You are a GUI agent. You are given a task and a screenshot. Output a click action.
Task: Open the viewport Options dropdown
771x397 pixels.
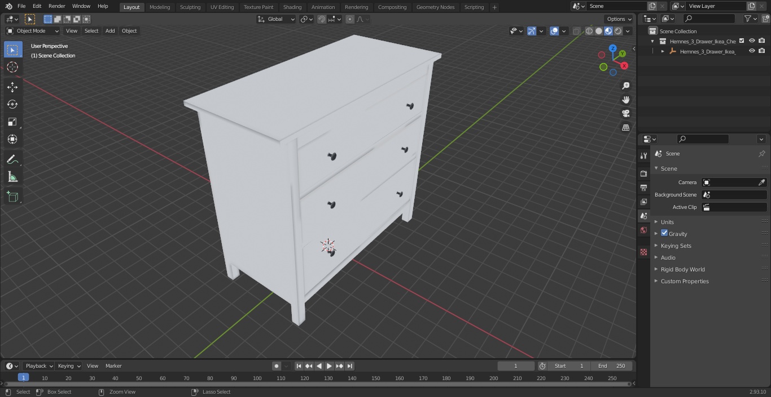[x=619, y=19]
